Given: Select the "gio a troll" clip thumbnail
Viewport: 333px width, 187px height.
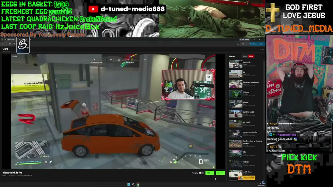Looking at the screenshot, I should point(235,124).
